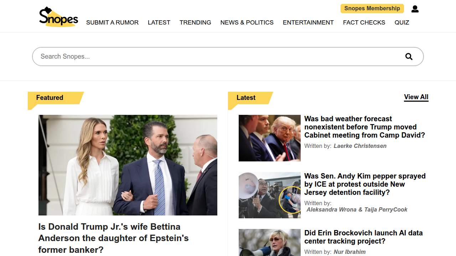
Task: Open Snopes Membership button
Action: [372, 9]
